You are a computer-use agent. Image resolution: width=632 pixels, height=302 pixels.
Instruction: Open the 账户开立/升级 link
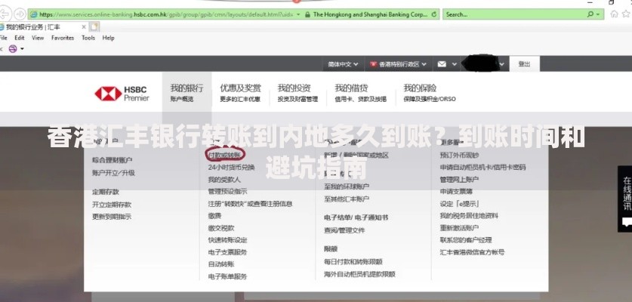113,173
